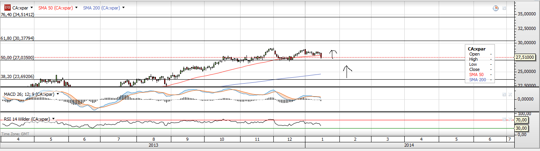Image resolution: width=540 pixels, height=151 pixels.
Task: Maximize the main price chart panel
Action: (x=504, y=8)
